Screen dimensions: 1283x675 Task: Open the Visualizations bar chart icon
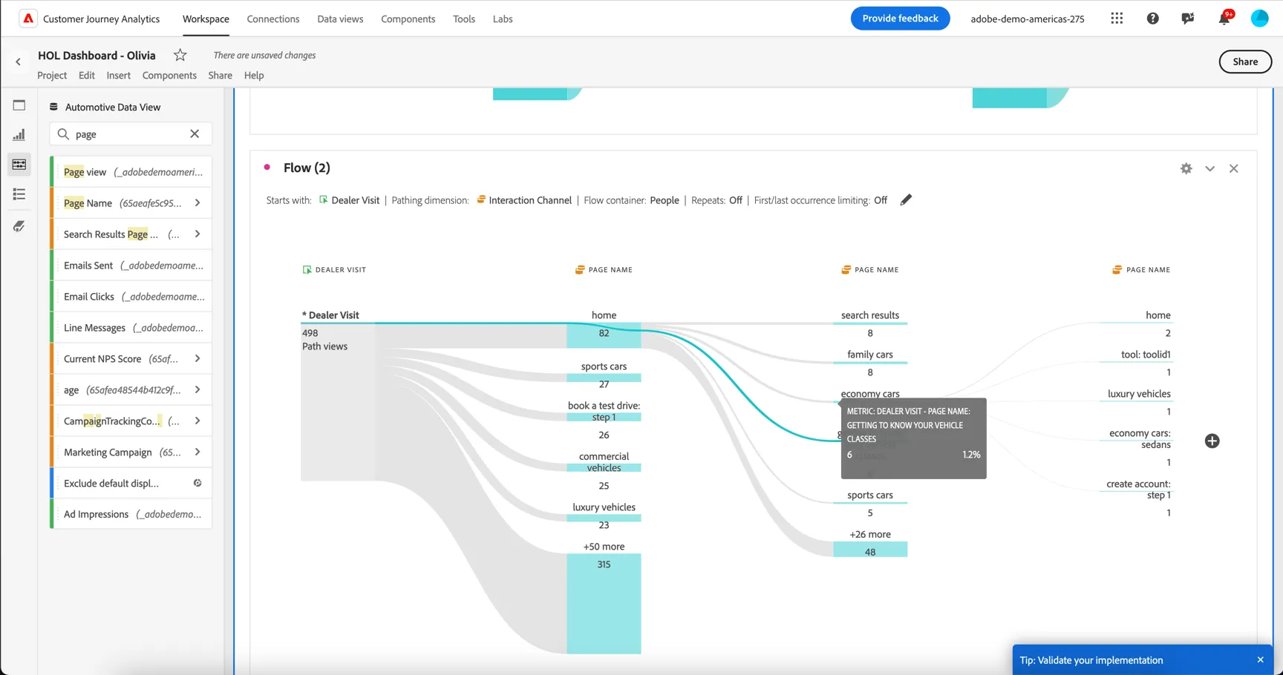(19, 135)
